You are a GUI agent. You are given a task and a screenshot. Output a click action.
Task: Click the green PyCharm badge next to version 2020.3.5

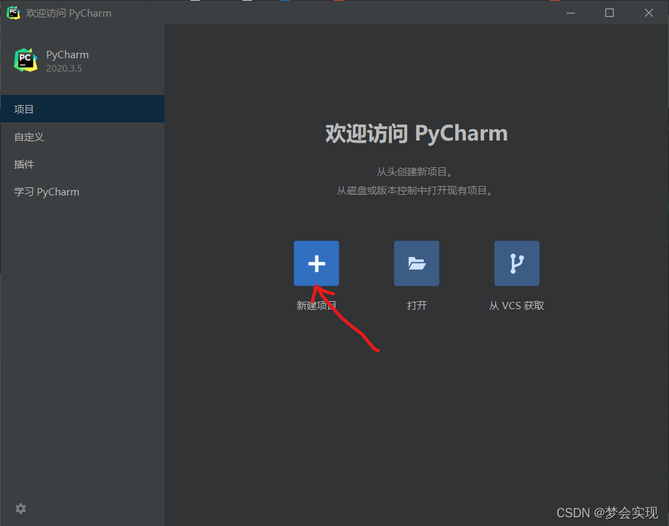click(x=25, y=60)
